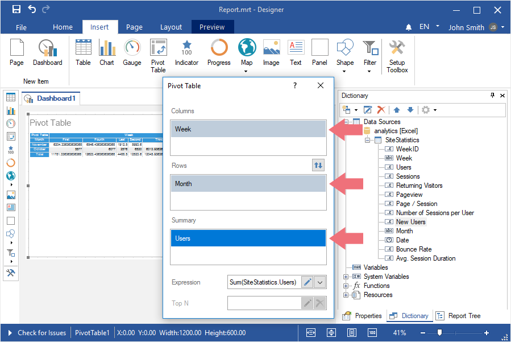
Task: Expand the System Variables node
Action: pos(346,277)
